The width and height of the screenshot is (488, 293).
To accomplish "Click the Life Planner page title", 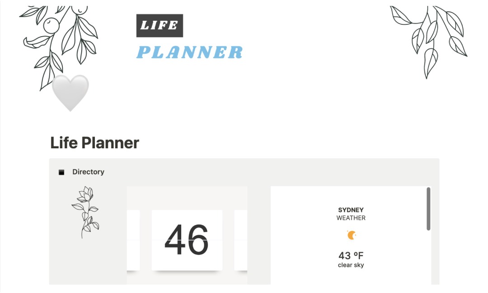I will pyautogui.click(x=94, y=143).
